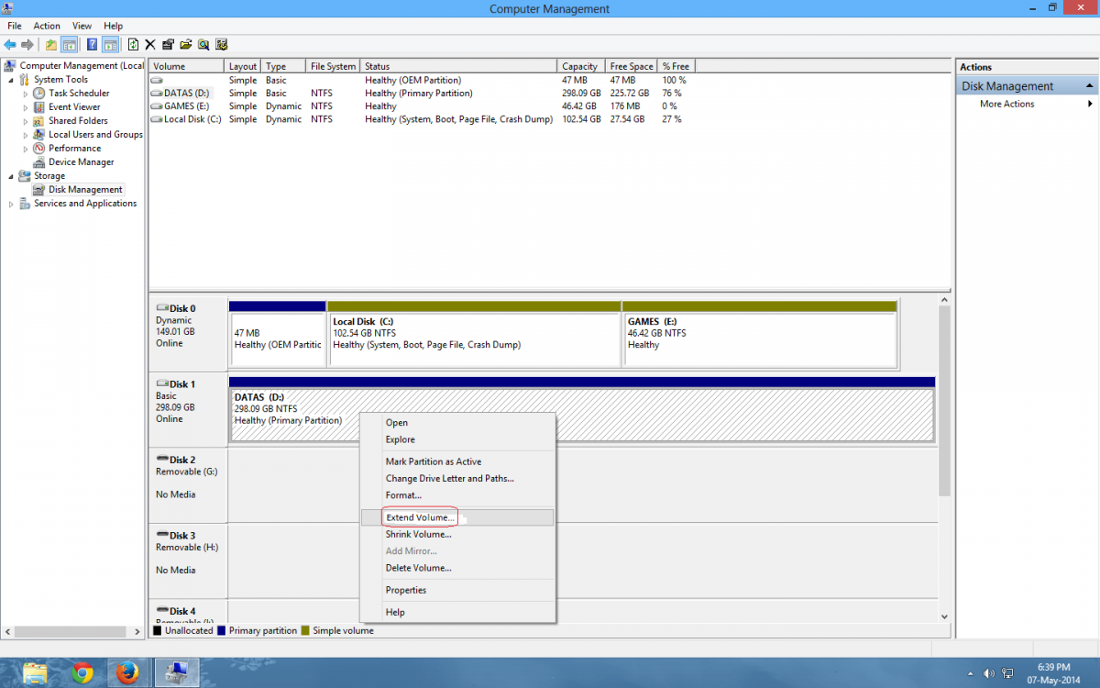Collapse the System Tools node
The image size is (1100, 688).
[x=11, y=79]
